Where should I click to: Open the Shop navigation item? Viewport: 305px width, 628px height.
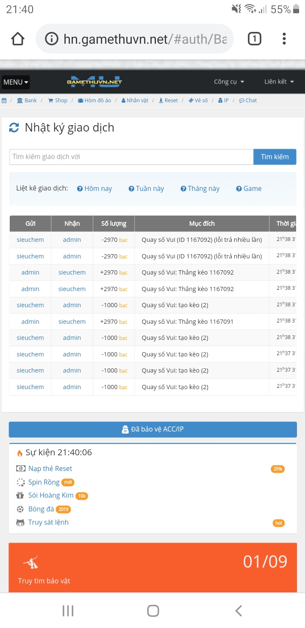pyautogui.click(x=58, y=101)
